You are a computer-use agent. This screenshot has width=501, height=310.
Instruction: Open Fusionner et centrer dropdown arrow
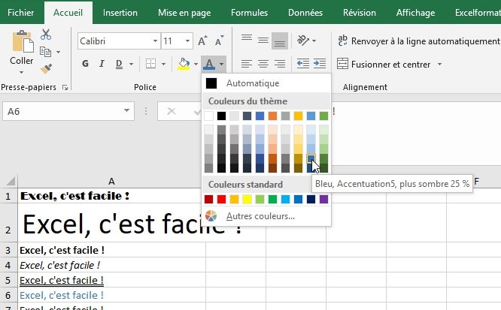(x=439, y=65)
